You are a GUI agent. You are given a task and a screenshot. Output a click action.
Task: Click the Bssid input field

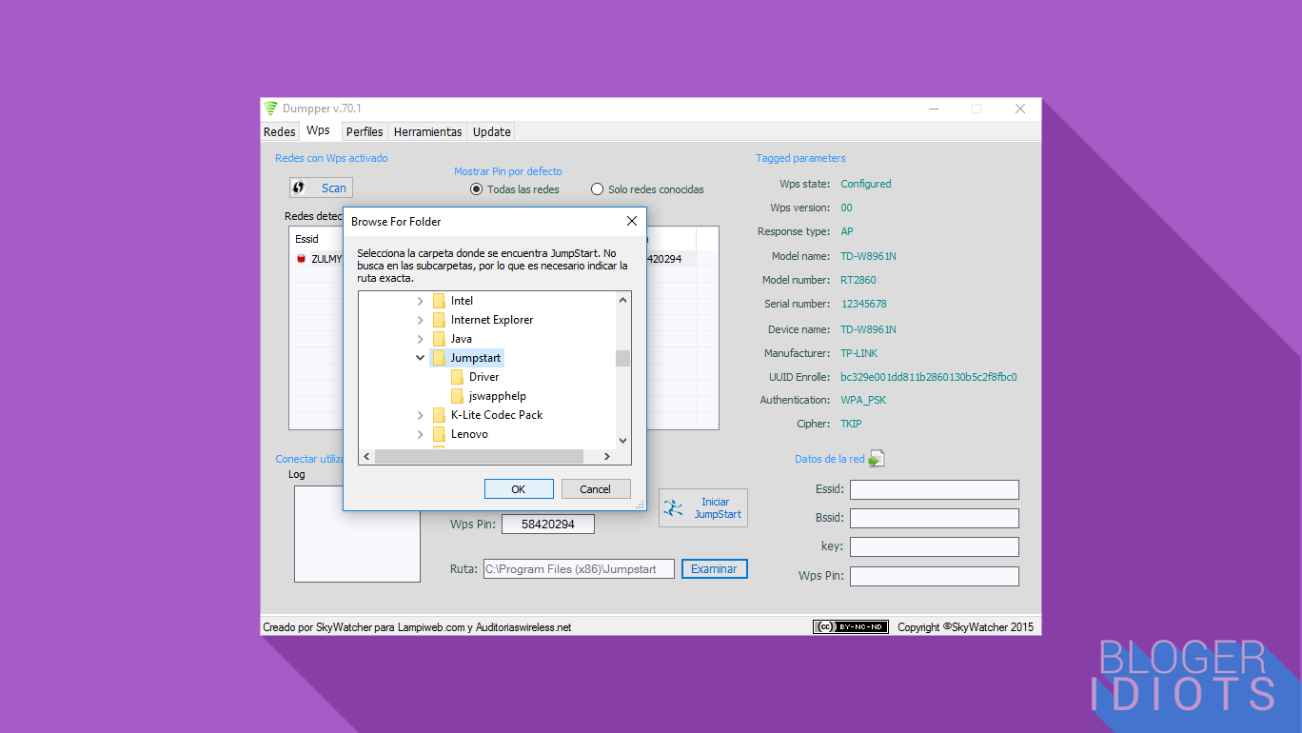935,519
